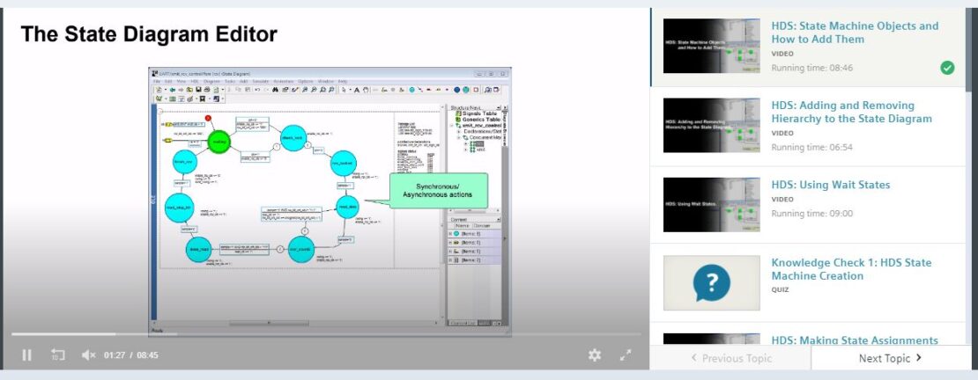
Task: Open 'HDS: State Machine Objects' video link
Action: [855, 33]
